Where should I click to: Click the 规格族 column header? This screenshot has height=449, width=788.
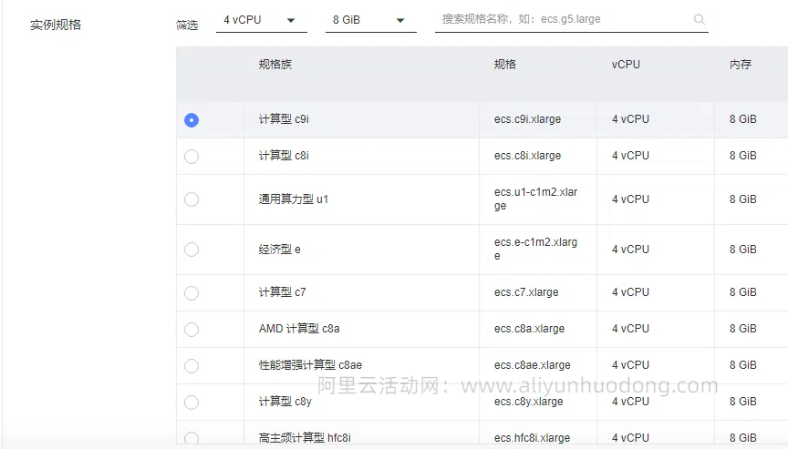pyautogui.click(x=275, y=65)
